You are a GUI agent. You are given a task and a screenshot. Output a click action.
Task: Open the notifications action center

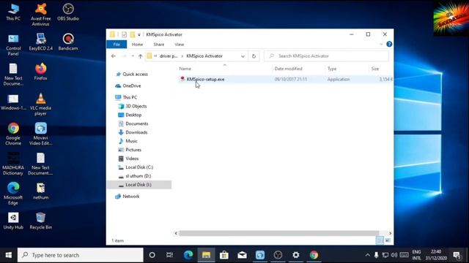click(457, 255)
